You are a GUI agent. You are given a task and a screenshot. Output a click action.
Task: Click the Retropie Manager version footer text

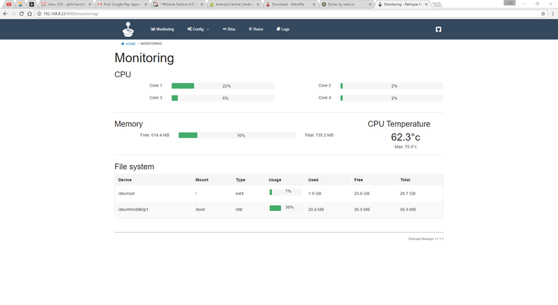[x=426, y=239]
